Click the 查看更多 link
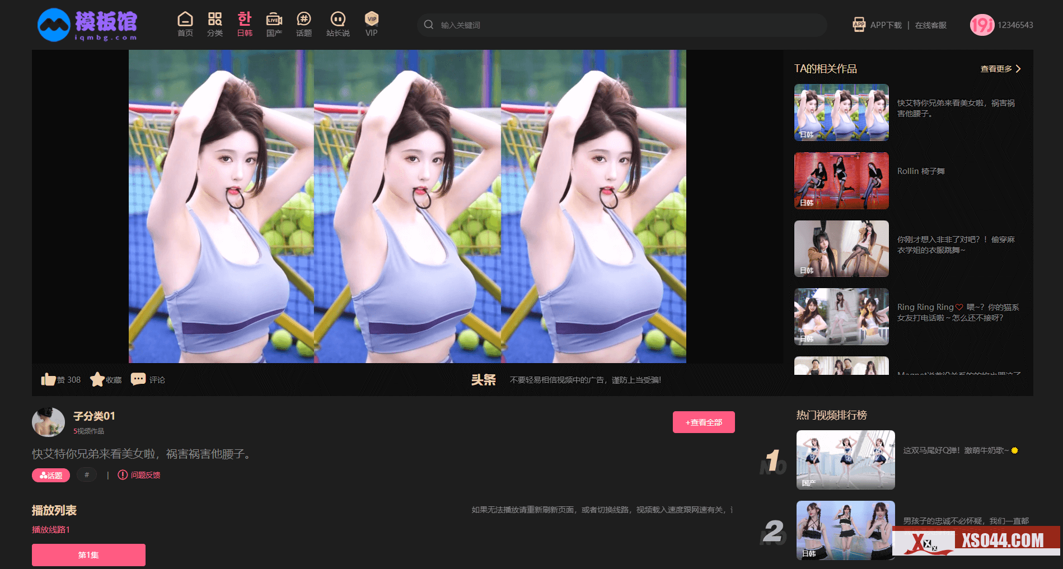The image size is (1063, 569). click(996, 69)
